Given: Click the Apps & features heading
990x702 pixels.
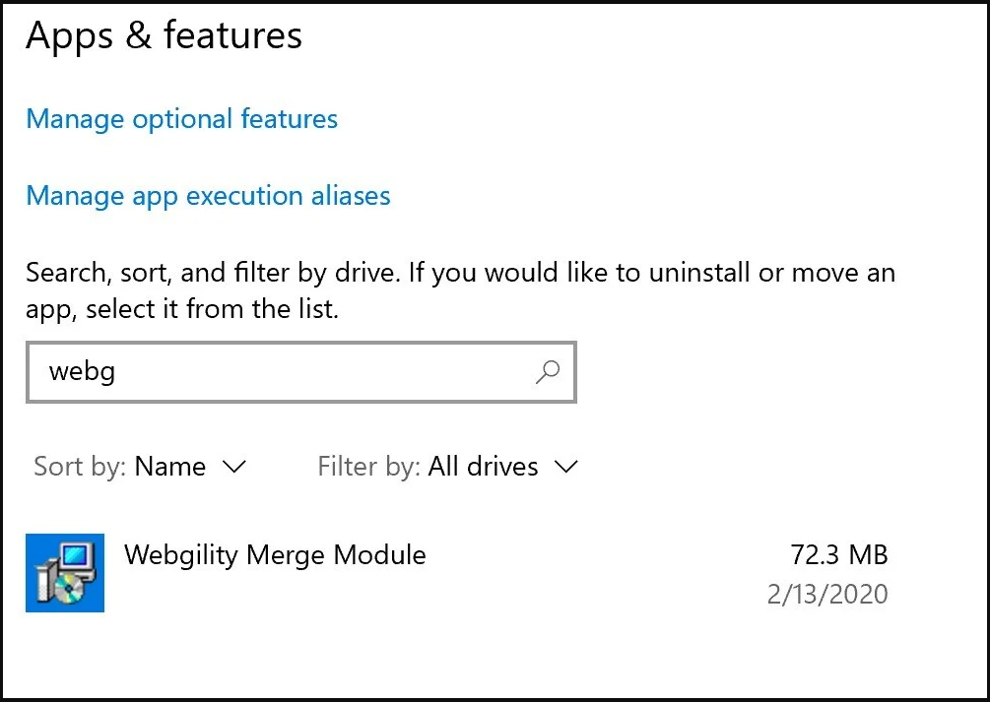Looking at the screenshot, I should 164,35.
